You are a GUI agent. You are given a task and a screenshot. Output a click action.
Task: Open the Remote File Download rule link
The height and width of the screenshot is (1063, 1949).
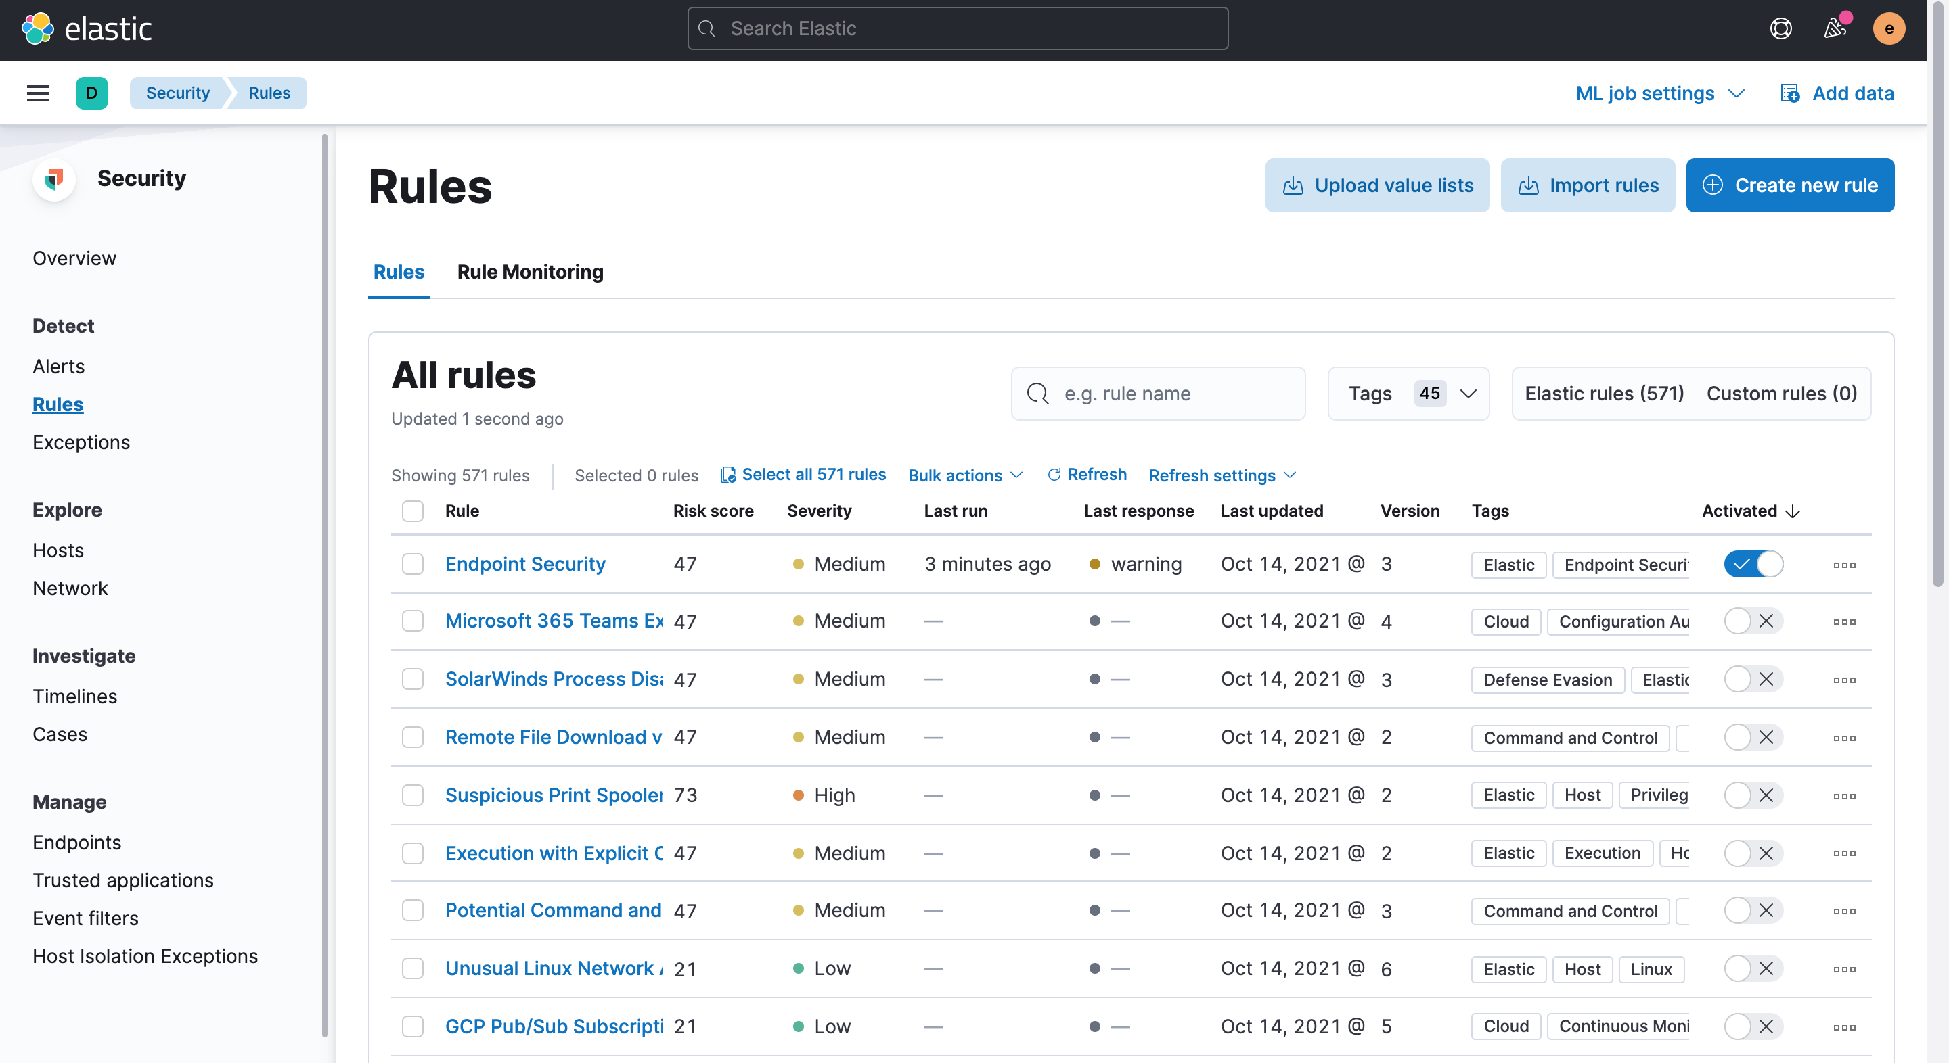click(x=553, y=737)
